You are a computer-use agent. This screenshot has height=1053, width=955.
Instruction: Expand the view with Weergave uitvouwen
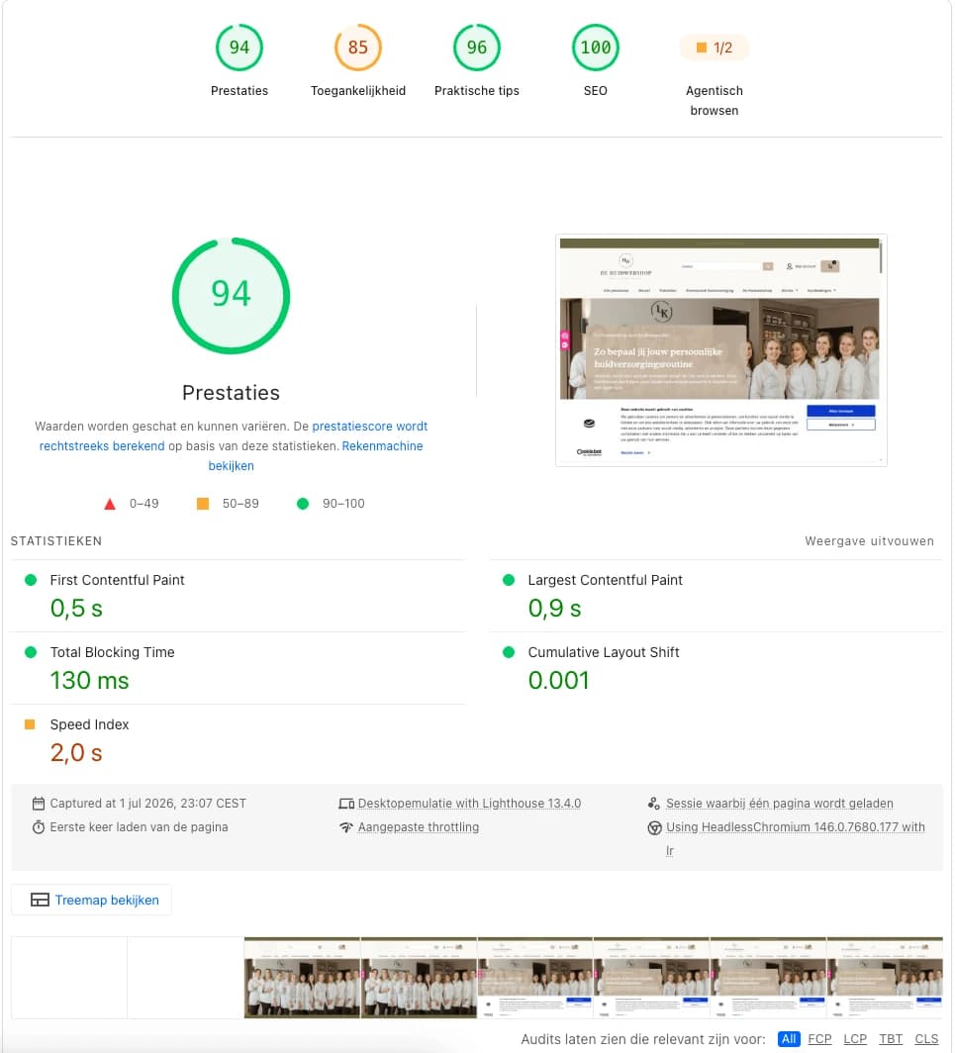[869, 541]
